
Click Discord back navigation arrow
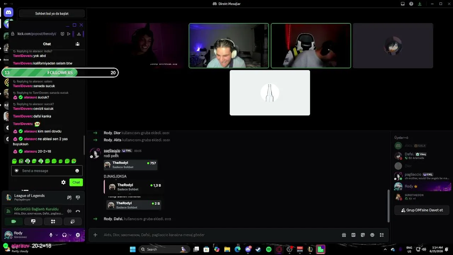pos(5,4)
